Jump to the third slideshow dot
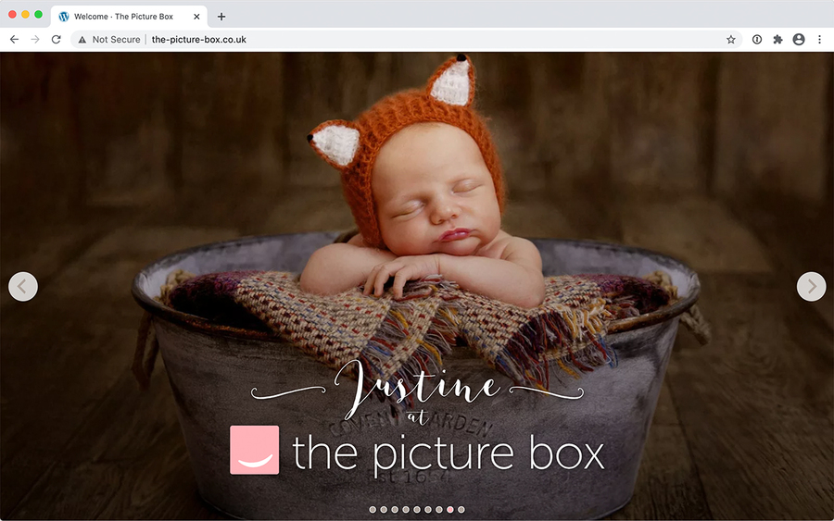Viewport: 834px width, 521px height. click(x=395, y=509)
